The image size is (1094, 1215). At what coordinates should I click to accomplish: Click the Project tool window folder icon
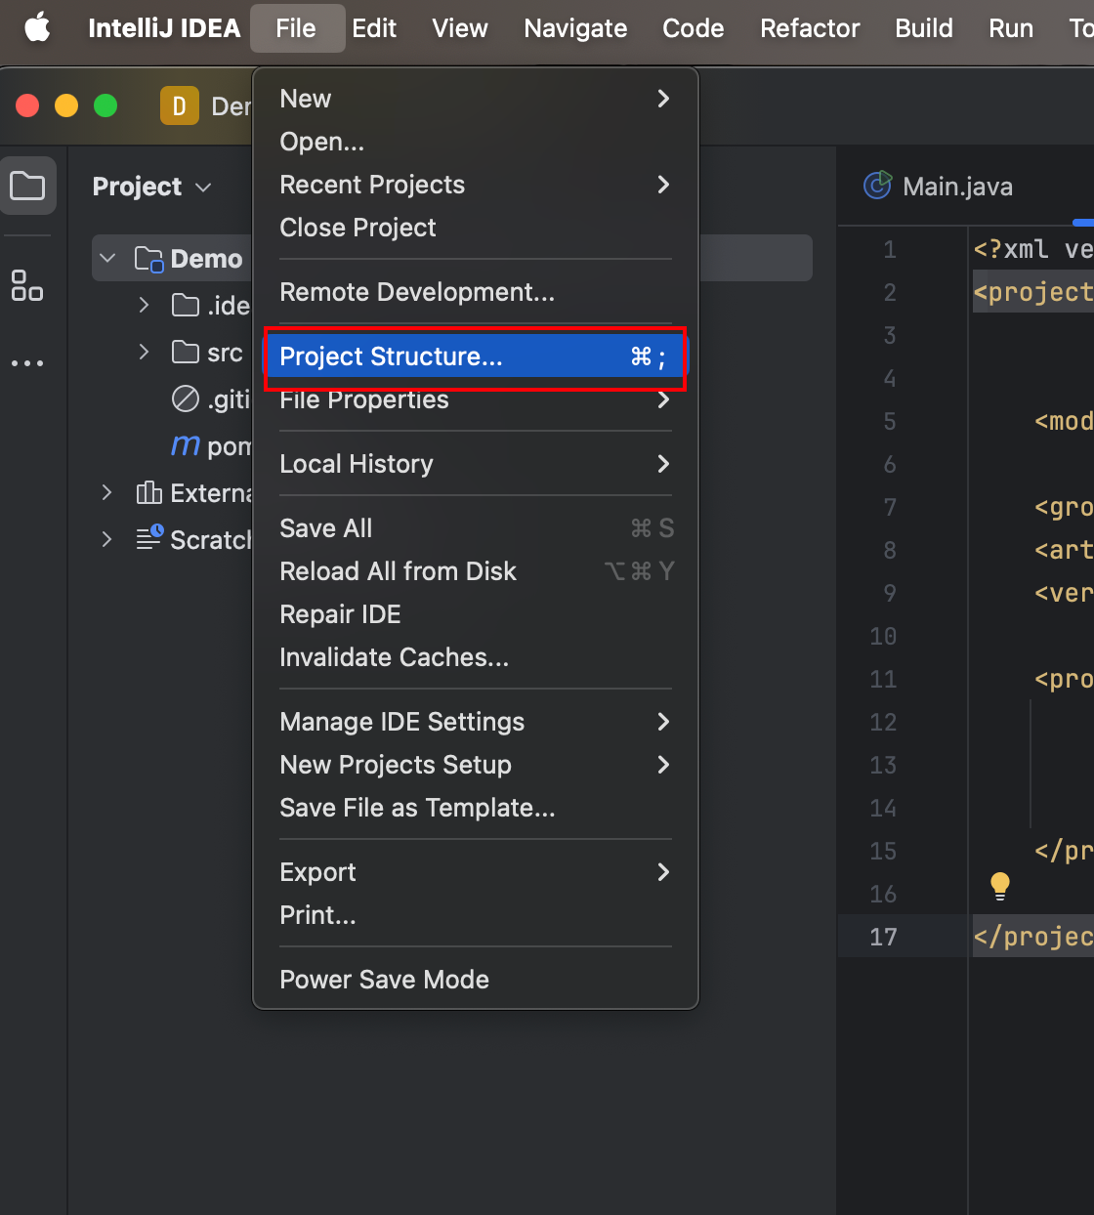pyautogui.click(x=27, y=186)
